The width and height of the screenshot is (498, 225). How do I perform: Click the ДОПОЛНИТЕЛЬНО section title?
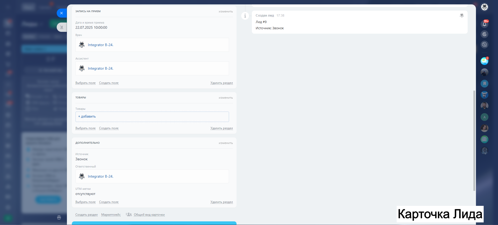(87, 143)
